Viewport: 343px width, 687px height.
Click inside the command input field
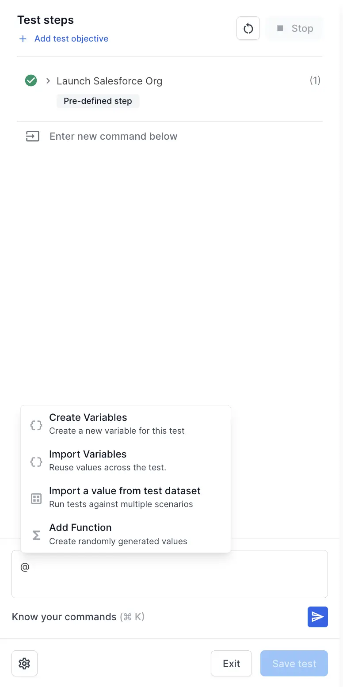170,574
